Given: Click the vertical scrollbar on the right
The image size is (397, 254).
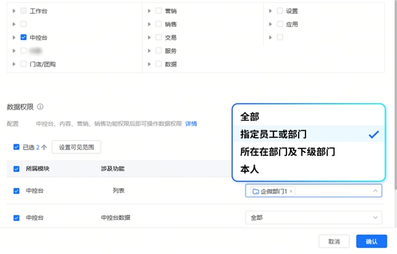Looking at the screenshot, I should 396,94.
